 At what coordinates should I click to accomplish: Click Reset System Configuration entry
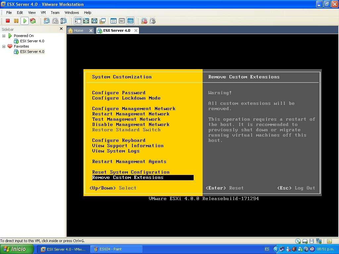point(130,172)
